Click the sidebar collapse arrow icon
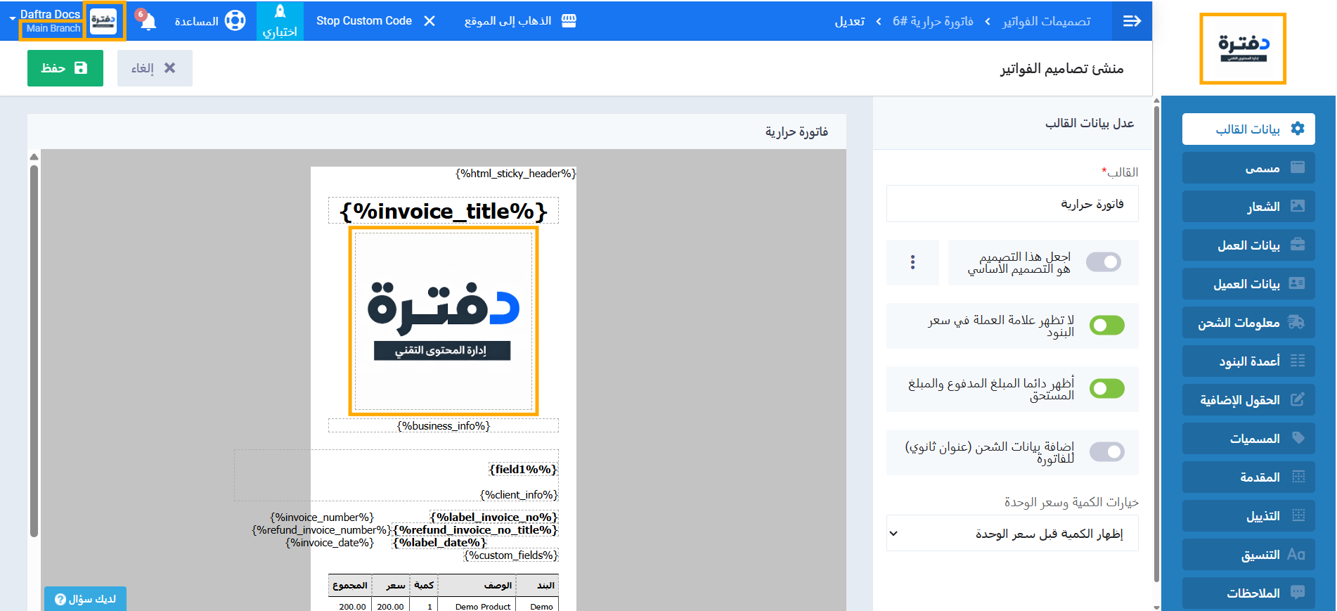 pyautogui.click(x=1132, y=21)
